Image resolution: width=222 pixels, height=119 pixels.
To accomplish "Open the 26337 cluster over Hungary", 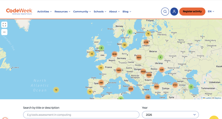I will pos(143,72).
